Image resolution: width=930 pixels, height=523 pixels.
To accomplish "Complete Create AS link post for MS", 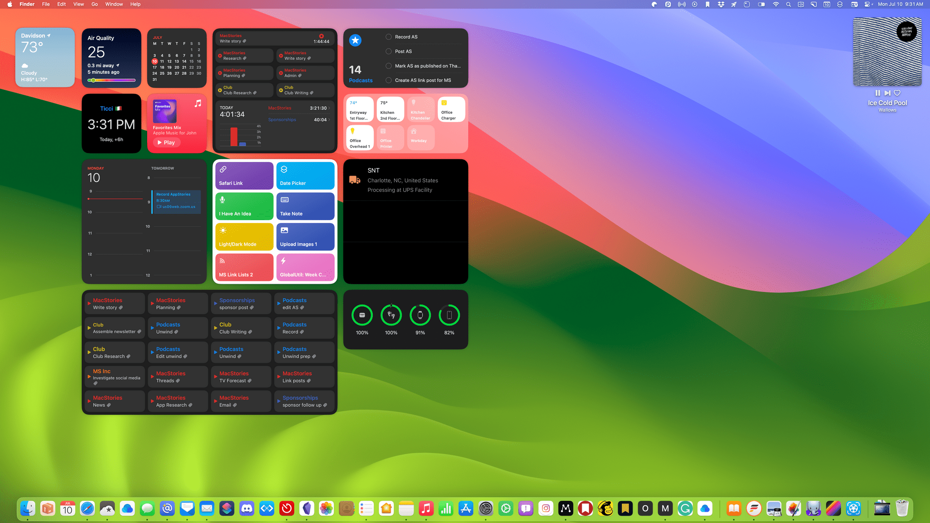I will (x=389, y=80).
